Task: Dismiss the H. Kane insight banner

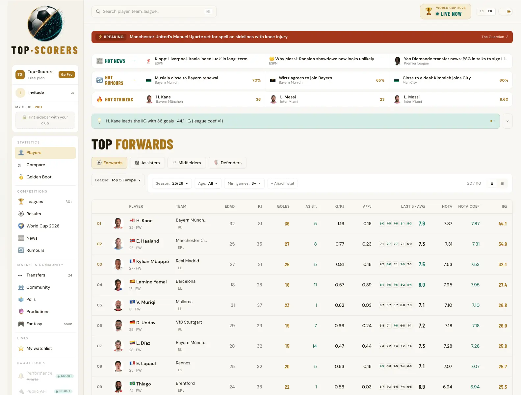Action: tap(508, 121)
